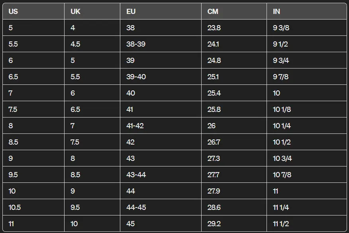Viewport: 349px width, 233px height.
Task: Select the 9 3/8 inch cell
Action: click(281, 28)
